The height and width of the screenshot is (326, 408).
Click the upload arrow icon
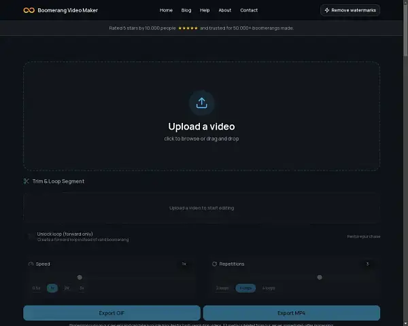(x=201, y=103)
